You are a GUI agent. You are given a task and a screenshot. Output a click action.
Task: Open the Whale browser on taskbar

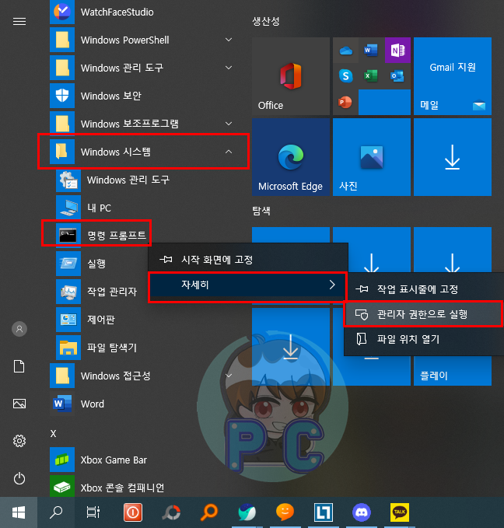coord(247,512)
